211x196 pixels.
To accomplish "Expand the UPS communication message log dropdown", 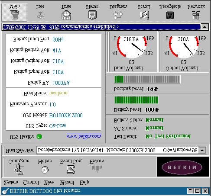I will point(205,27).
